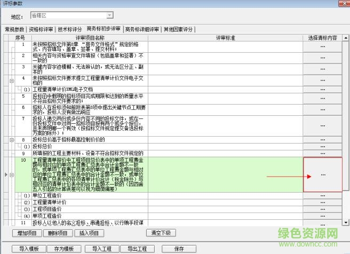Click the ellipsis button for row 1
This screenshot has height=254, width=350.
[x=322, y=46]
